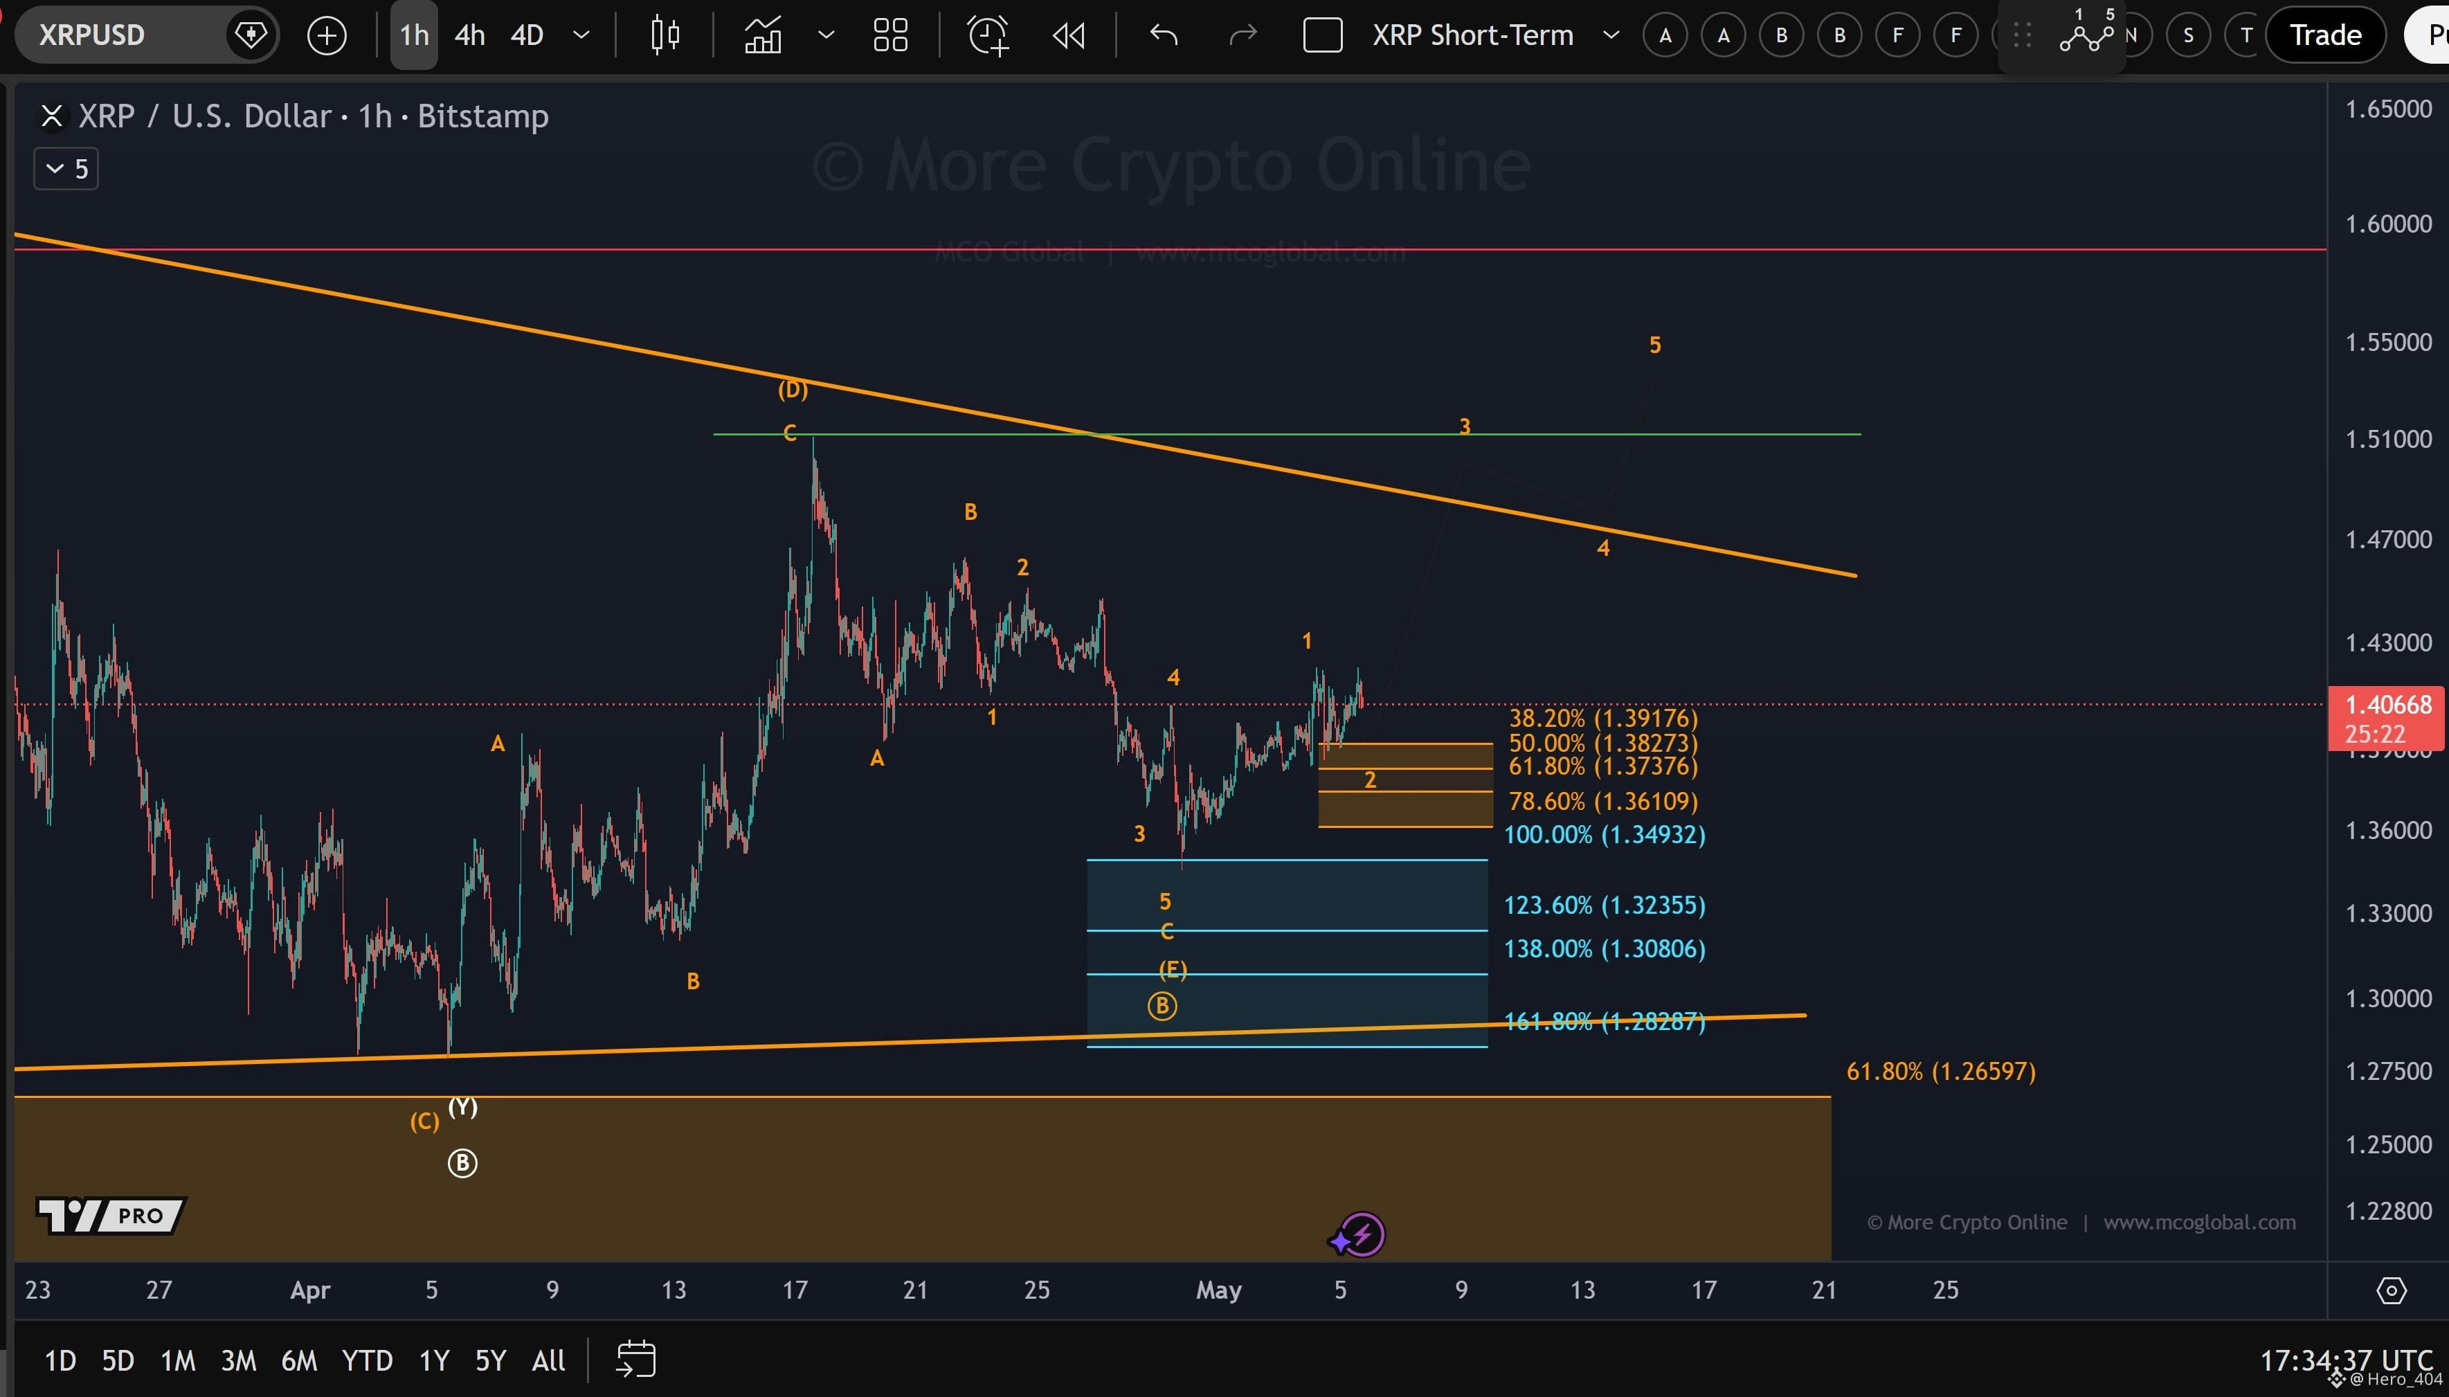This screenshot has height=1397, width=2449.
Task: Click the 100.00% (1.34932) Fibonacci label
Action: [1605, 835]
